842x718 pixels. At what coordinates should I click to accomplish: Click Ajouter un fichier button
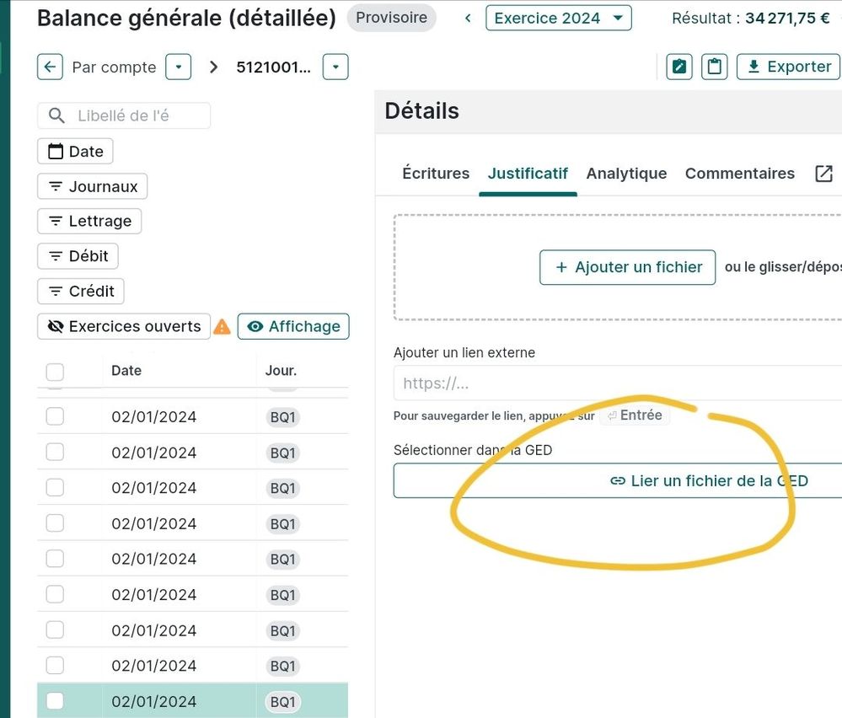pyautogui.click(x=627, y=267)
